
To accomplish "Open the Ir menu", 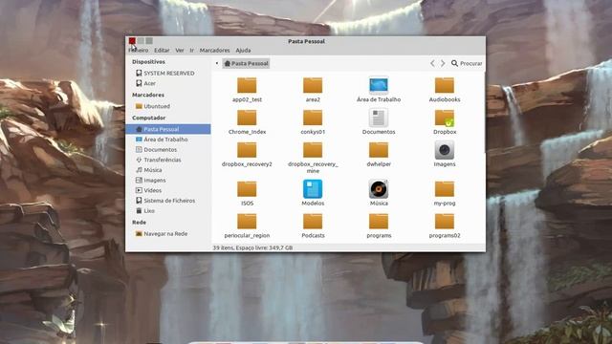I will [x=191, y=51].
